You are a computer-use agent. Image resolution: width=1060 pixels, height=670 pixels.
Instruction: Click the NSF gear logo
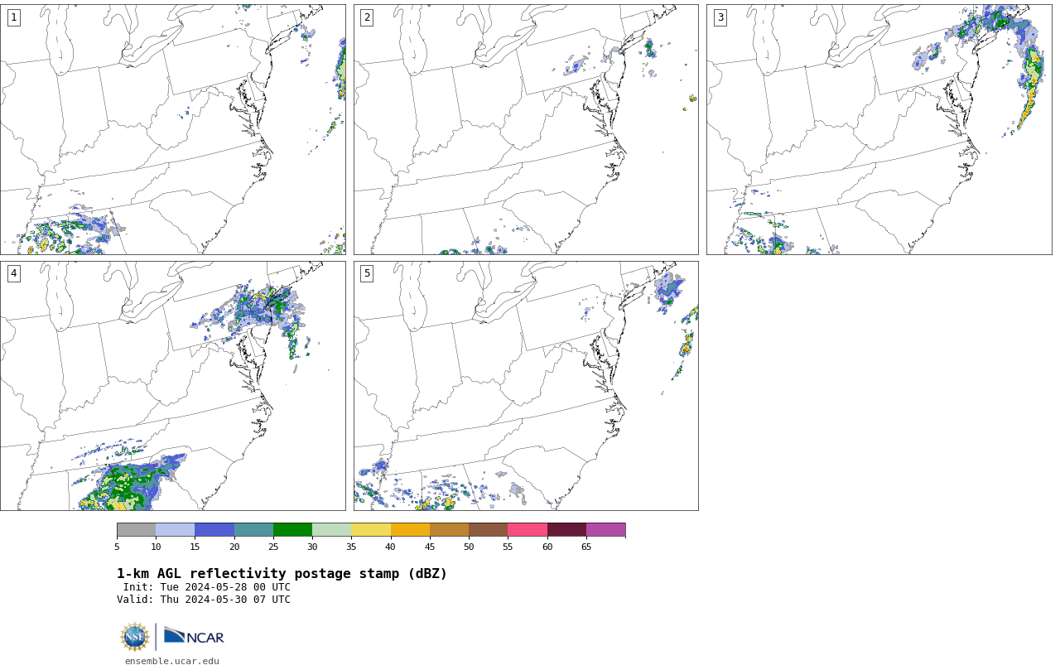point(135,637)
